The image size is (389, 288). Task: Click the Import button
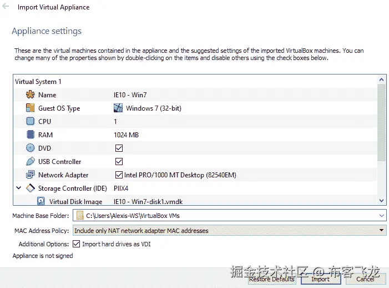tap(321, 279)
